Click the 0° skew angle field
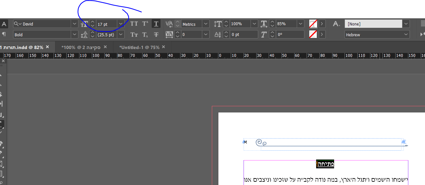 click(290, 34)
